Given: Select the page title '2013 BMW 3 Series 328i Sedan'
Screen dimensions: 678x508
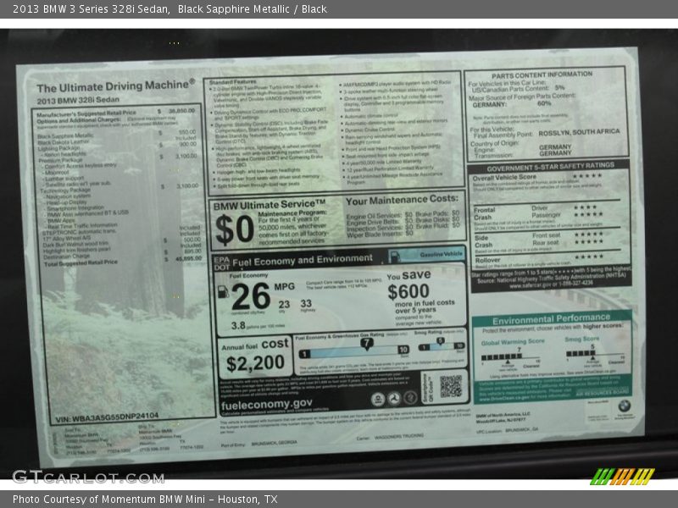Looking at the screenshot, I should coord(91,9).
